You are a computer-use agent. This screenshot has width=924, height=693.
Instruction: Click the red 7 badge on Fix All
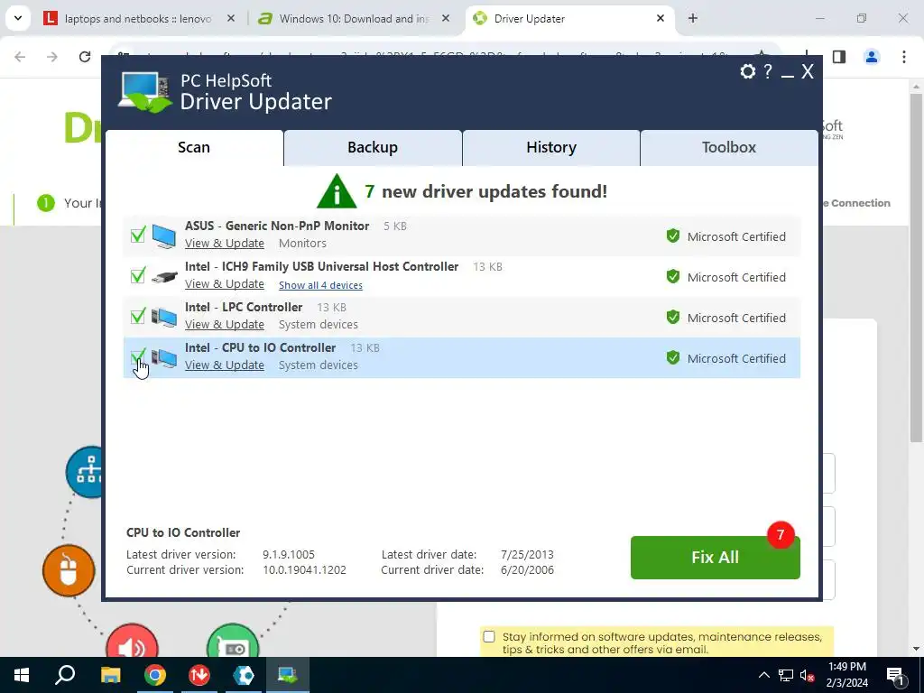click(781, 534)
